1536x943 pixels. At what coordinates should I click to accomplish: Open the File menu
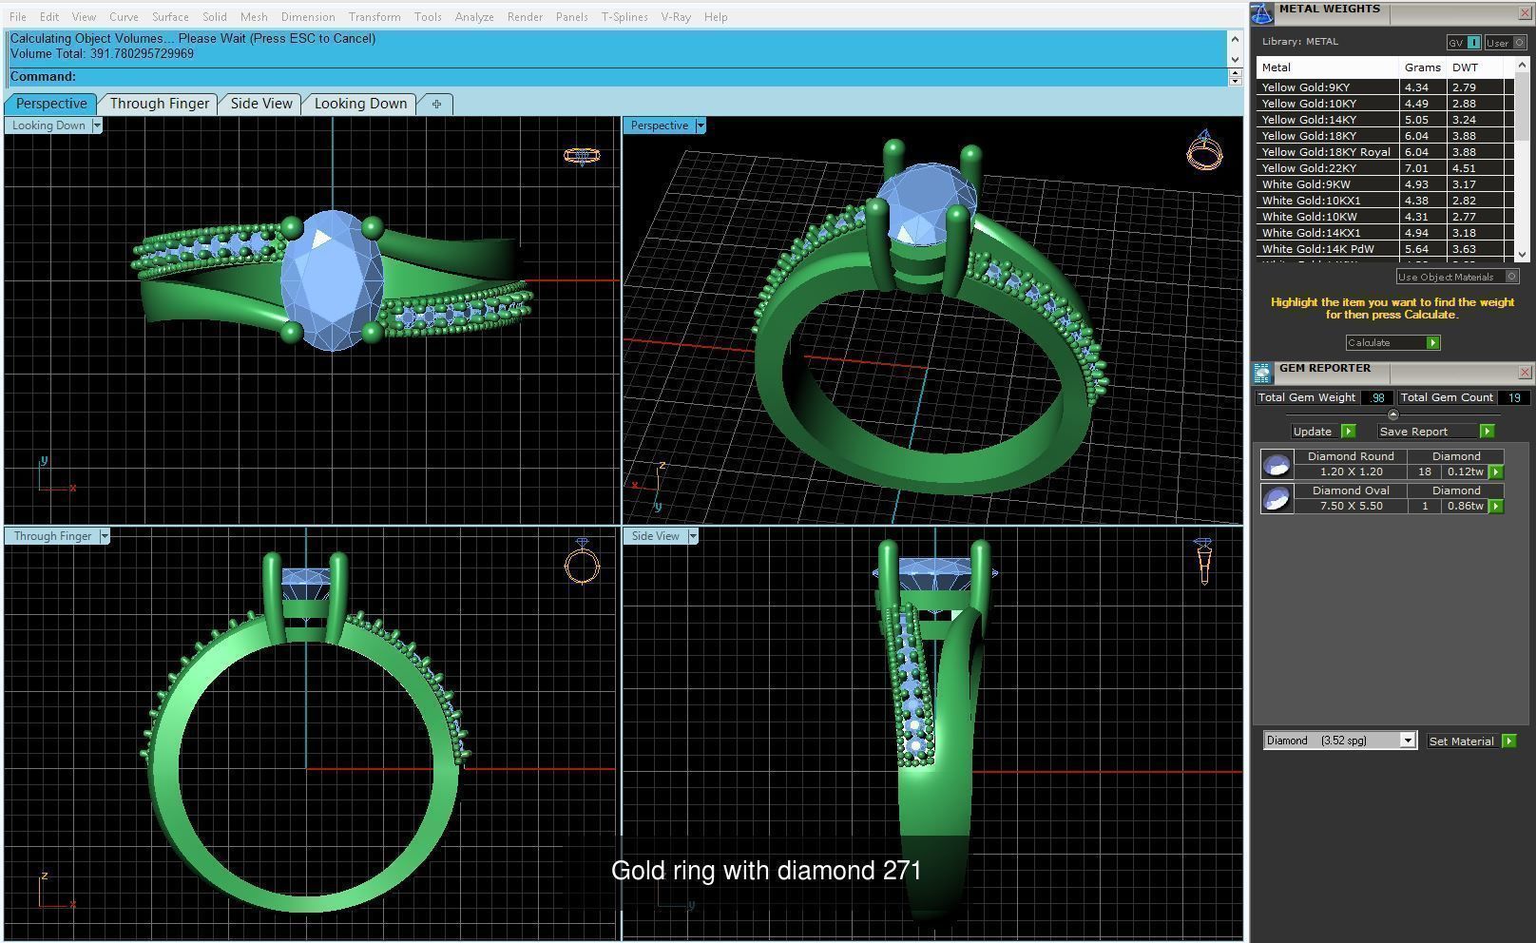point(18,17)
